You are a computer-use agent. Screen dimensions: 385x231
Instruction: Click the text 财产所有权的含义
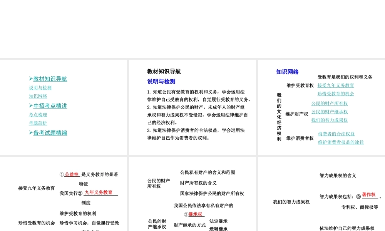(x=198, y=183)
